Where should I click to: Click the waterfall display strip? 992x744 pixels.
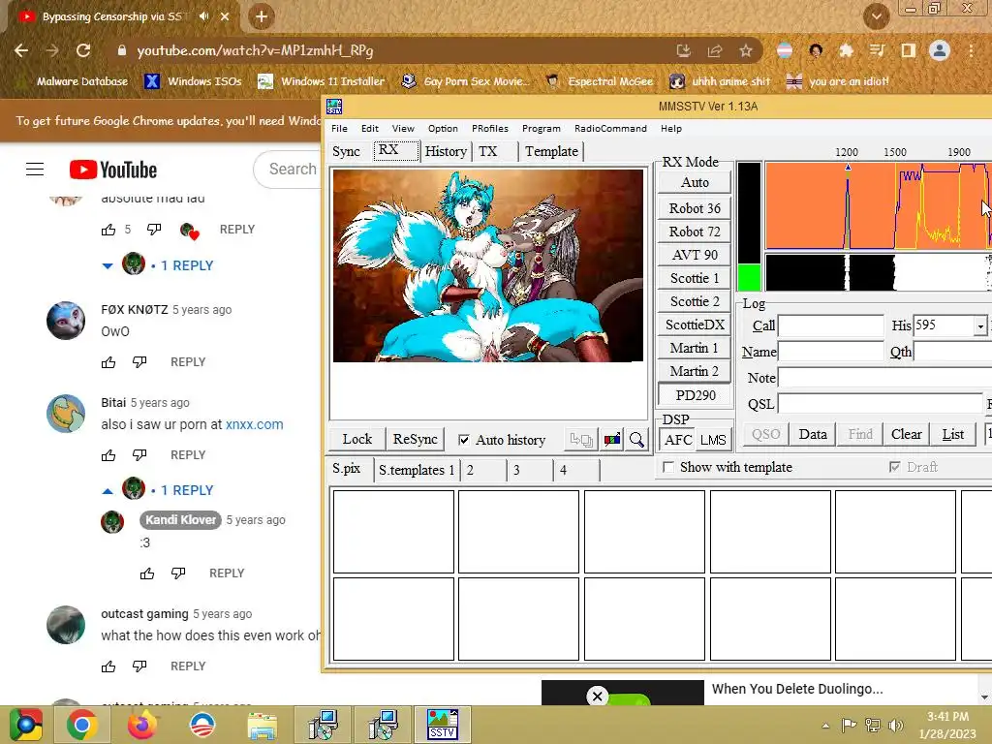pyautogui.click(x=878, y=272)
